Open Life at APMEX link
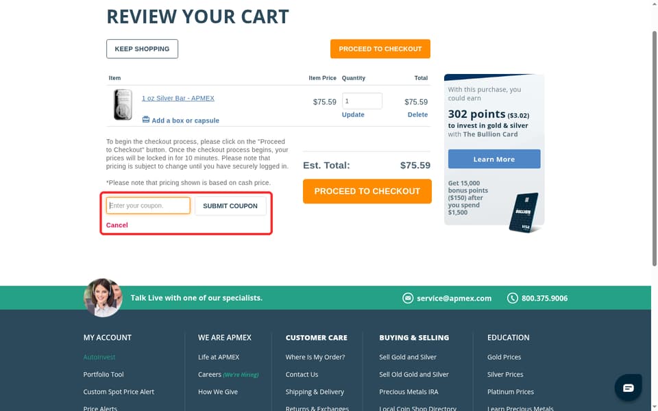This screenshot has height=411, width=658. pos(219,357)
